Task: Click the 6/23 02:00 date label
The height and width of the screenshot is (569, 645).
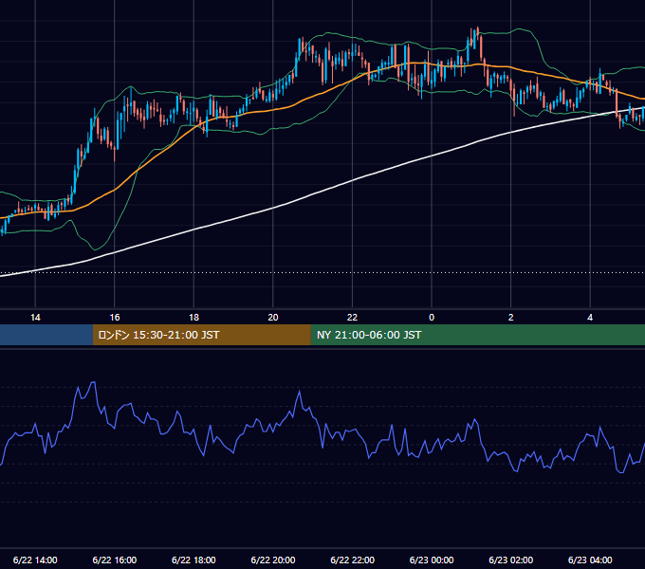Action: click(x=511, y=560)
